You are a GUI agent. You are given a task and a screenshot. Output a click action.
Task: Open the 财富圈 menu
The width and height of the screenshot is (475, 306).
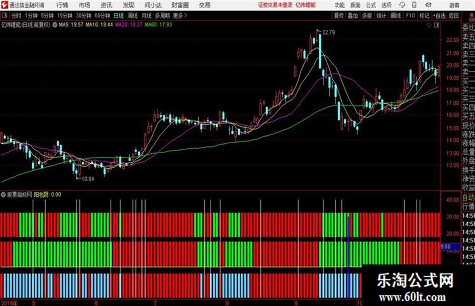[x=180, y=5]
